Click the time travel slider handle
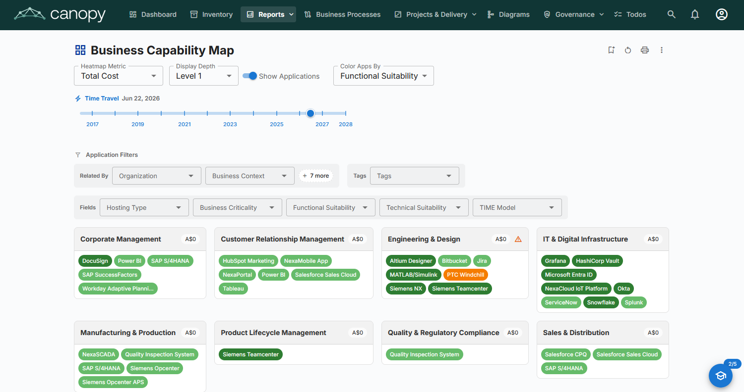This screenshot has height=392, width=744. (310, 113)
